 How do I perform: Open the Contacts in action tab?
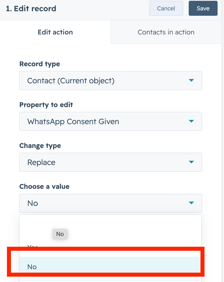click(166, 32)
